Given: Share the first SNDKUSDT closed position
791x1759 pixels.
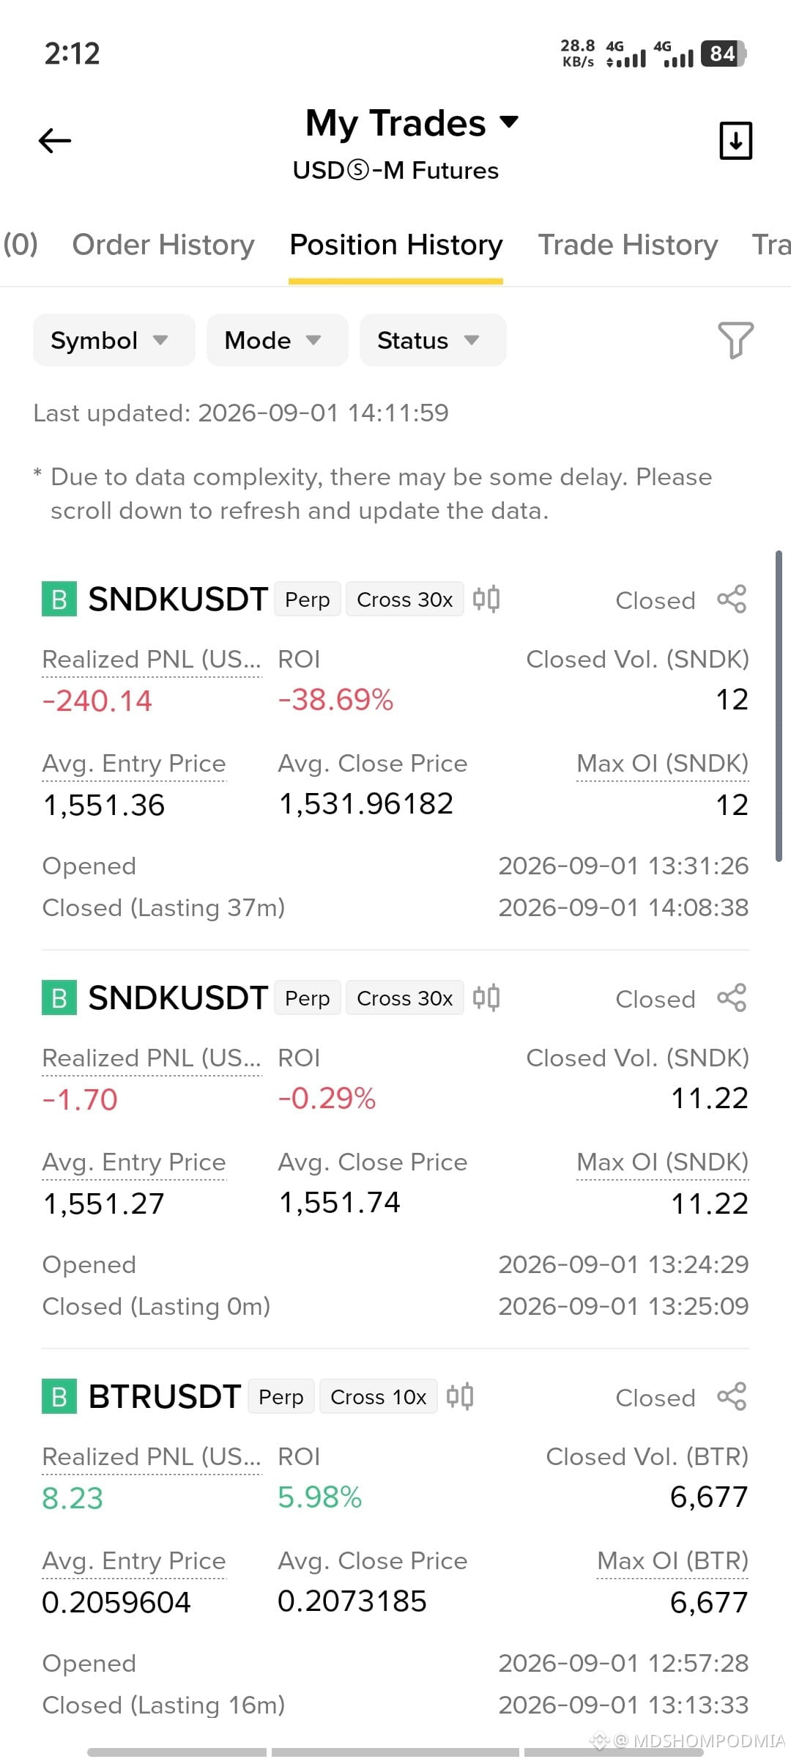Looking at the screenshot, I should (x=732, y=599).
